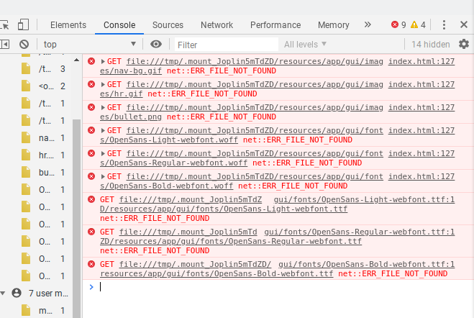Image resolution: width=474 pixels, height=318 pixels.
Task: Open console settings gear
Action: 464,44
